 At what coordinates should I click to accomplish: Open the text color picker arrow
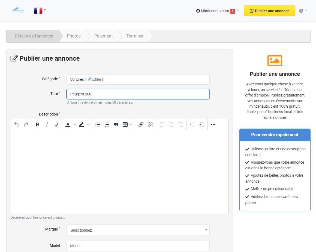(75, 125)
